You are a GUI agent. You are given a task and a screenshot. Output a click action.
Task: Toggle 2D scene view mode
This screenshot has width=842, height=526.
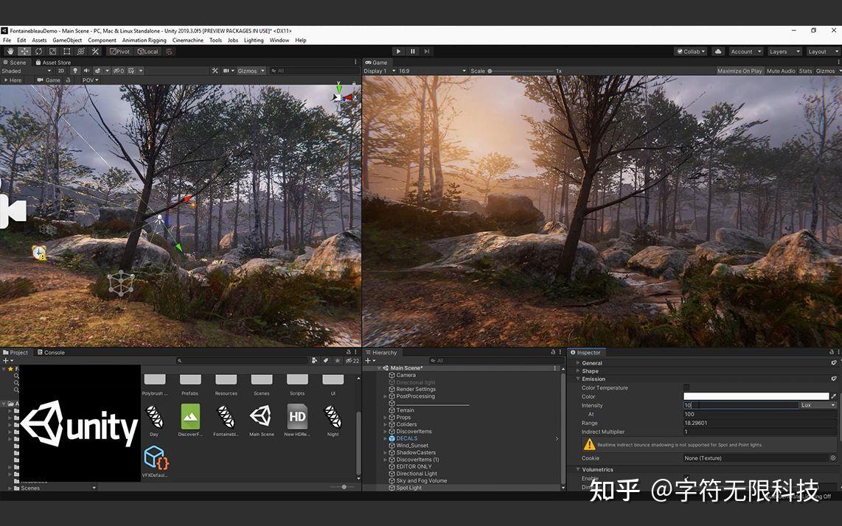click(60, 71)
